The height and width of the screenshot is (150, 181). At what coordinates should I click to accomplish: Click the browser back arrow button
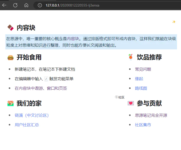(x=5, y=5)
